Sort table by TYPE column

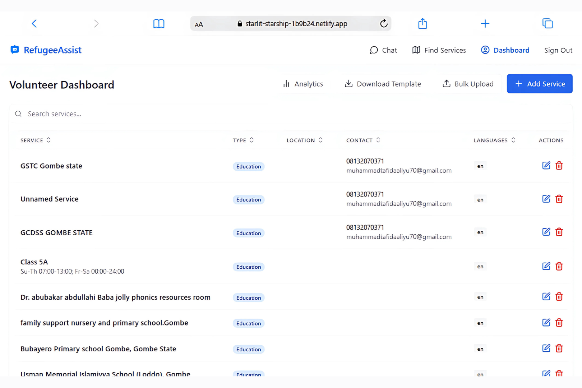click(243, 140)
